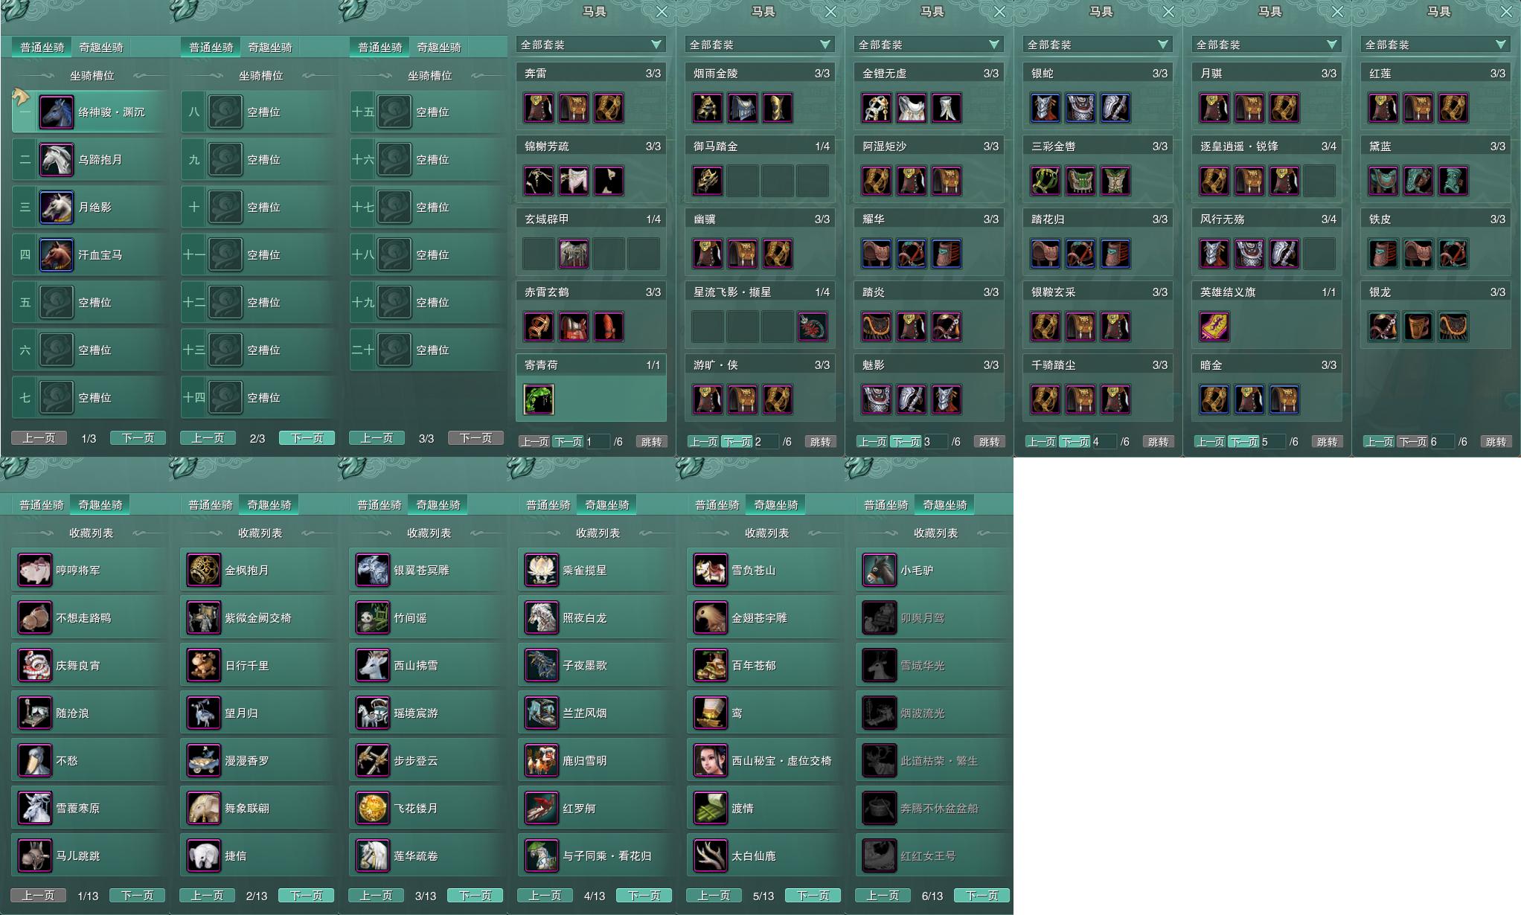Select the 星流飞影·撷星 gear icon
The height and width of the screenshot is (915, 1521).
click(813, 327)
